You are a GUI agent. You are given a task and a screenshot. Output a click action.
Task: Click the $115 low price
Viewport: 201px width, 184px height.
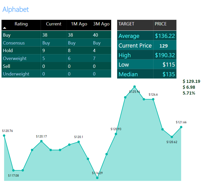pyautogui.click(x=169, y=65)
